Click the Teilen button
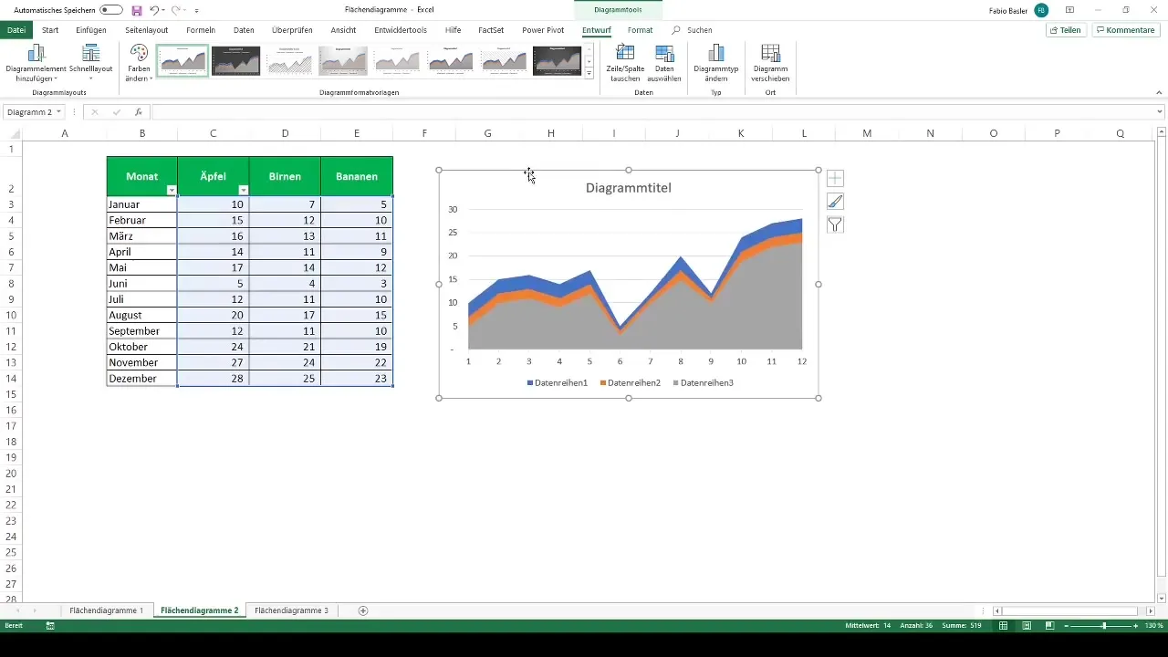This screenshot has width=1168, height=657. point(1066,30)
